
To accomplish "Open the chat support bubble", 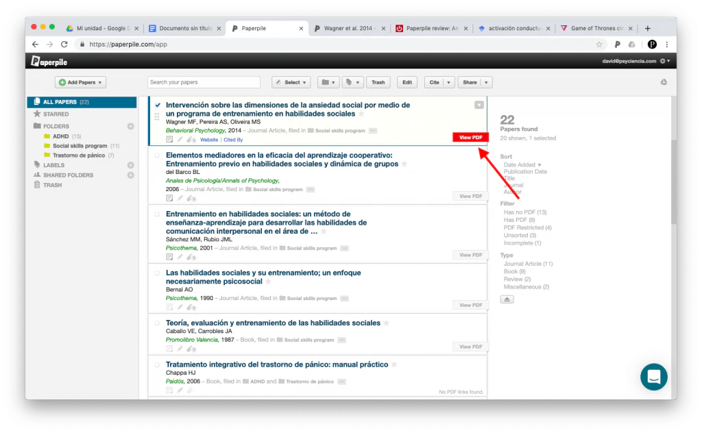I will click(653, 377).
